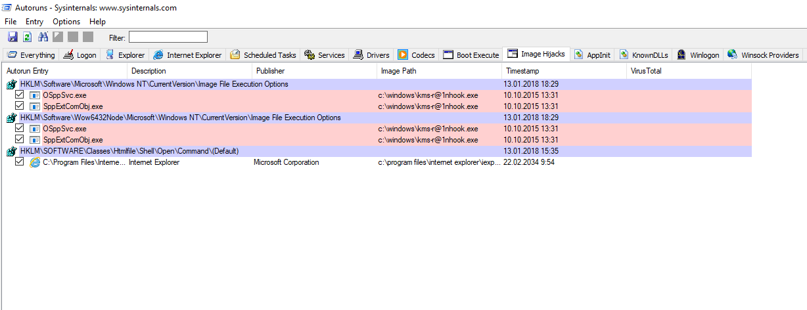807x310 pixels.
Task: Switch to the Winlogon tab
Action: [698, 55]
